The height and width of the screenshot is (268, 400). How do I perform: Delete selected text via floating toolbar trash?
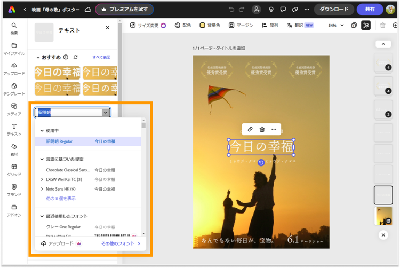tap(262, 129)
